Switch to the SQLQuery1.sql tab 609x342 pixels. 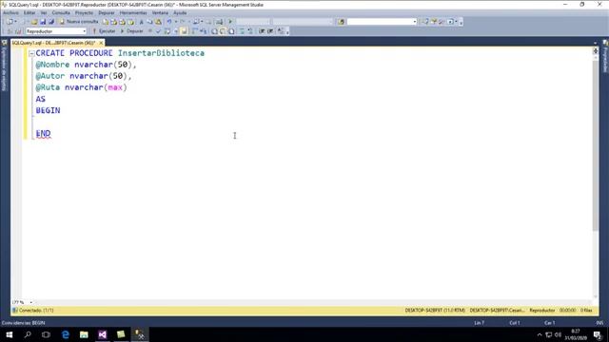(53, 43)
